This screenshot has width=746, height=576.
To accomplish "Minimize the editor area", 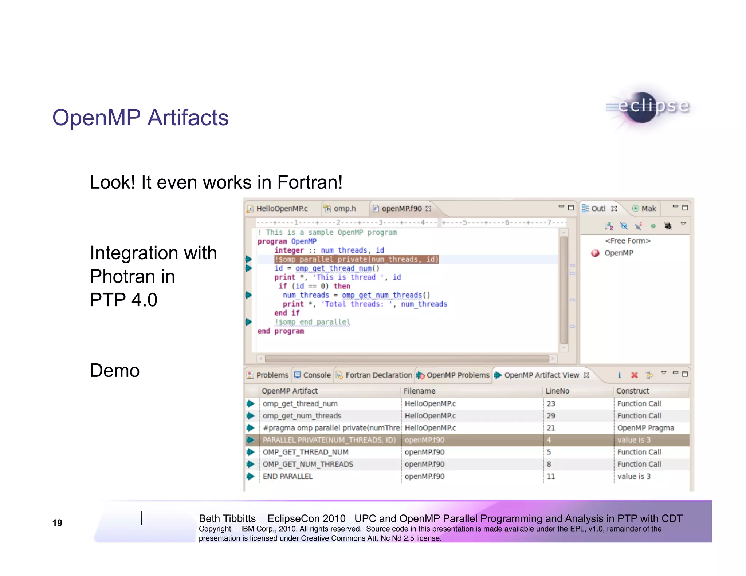I will click(561, 207).
